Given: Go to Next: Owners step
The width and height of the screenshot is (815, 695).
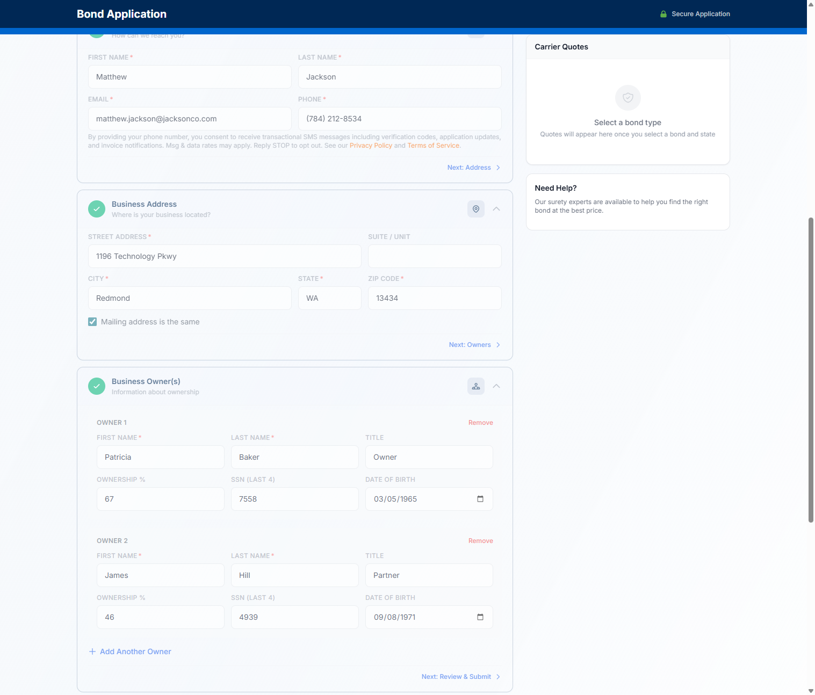Looking at the screenshot, I should click(474, 345).
